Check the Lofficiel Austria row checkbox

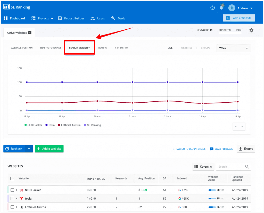pos(12,207)
